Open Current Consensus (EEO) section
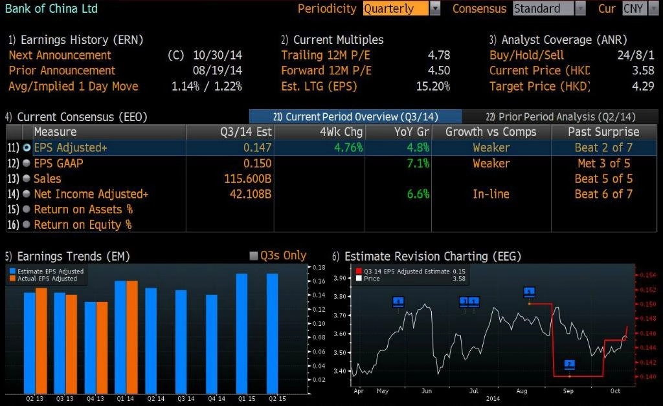The width and height of the screenshot is (663, 406). point(76,117)
